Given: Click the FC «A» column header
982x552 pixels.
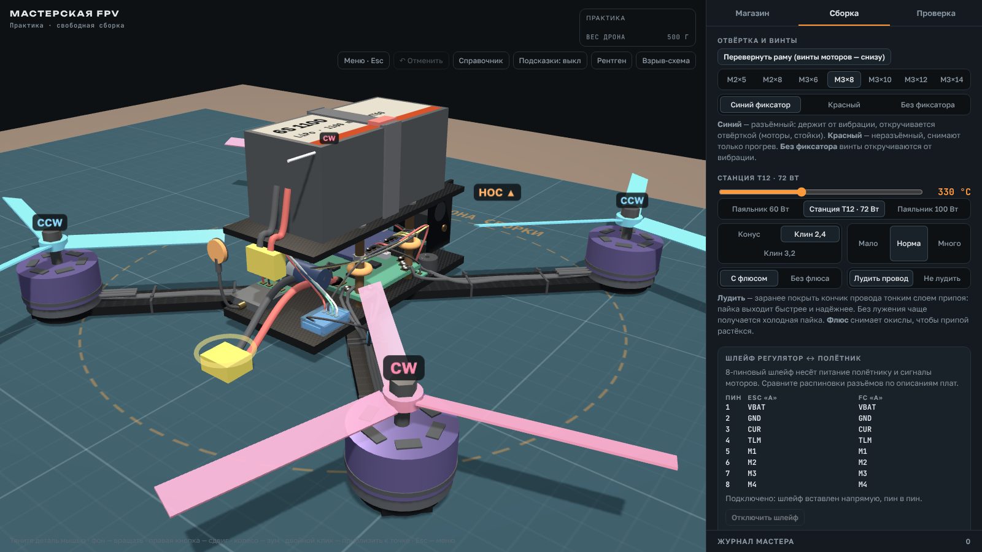Looking at the screenshot, I should [x=870, y=397].
